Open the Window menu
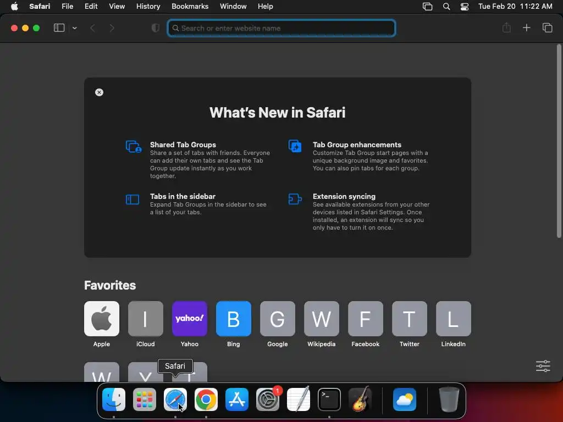563x422 pixels. point(233,6)
